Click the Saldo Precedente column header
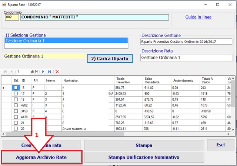Screen dimensions: 237x166 tap(157, 80)
